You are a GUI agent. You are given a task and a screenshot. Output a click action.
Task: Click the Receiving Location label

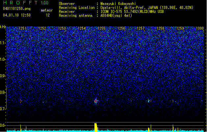pos(77,8)
